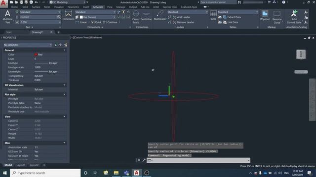Close the command line with X icon
This screenshot has width=316, height=177.
139,160
